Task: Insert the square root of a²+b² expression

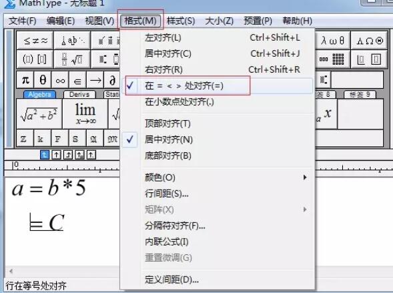Action: coord(39,114)
